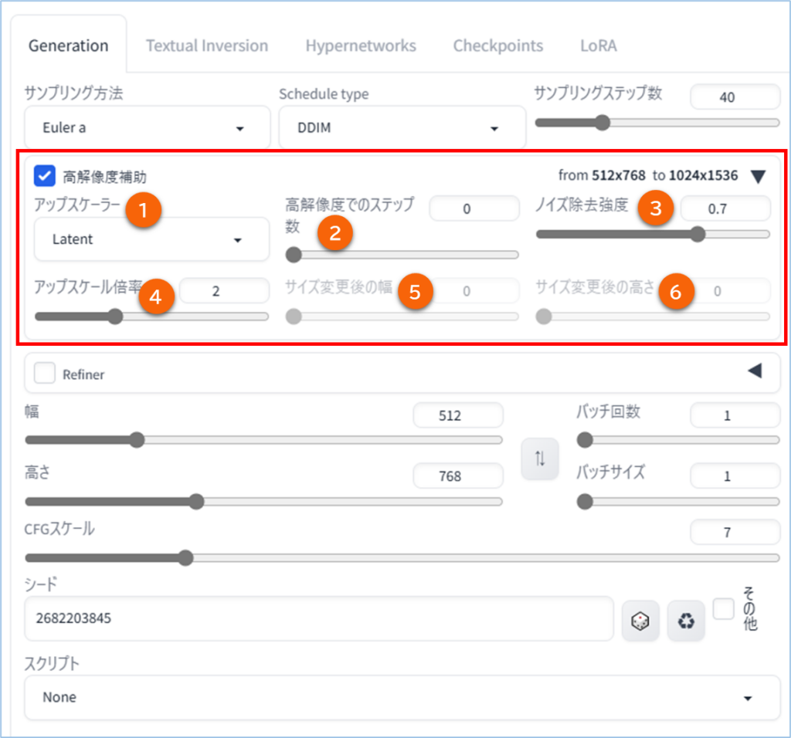Viewport: 791px width, 738px height.
Task: Expand the Refiner section triangle
Action: [x=755, y=371]
